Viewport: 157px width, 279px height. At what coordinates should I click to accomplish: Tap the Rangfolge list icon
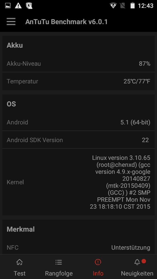[x=58, y=262]
